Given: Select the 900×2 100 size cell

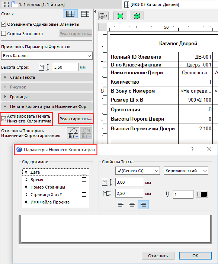Looking at the screenshot, I should 196,100.
